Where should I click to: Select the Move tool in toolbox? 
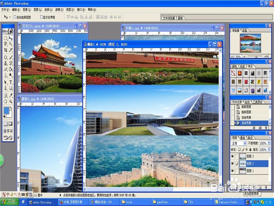pos(11,38)
